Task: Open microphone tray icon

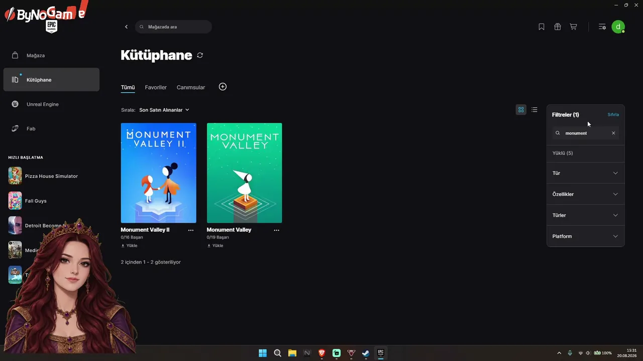Action: (570, 353)
